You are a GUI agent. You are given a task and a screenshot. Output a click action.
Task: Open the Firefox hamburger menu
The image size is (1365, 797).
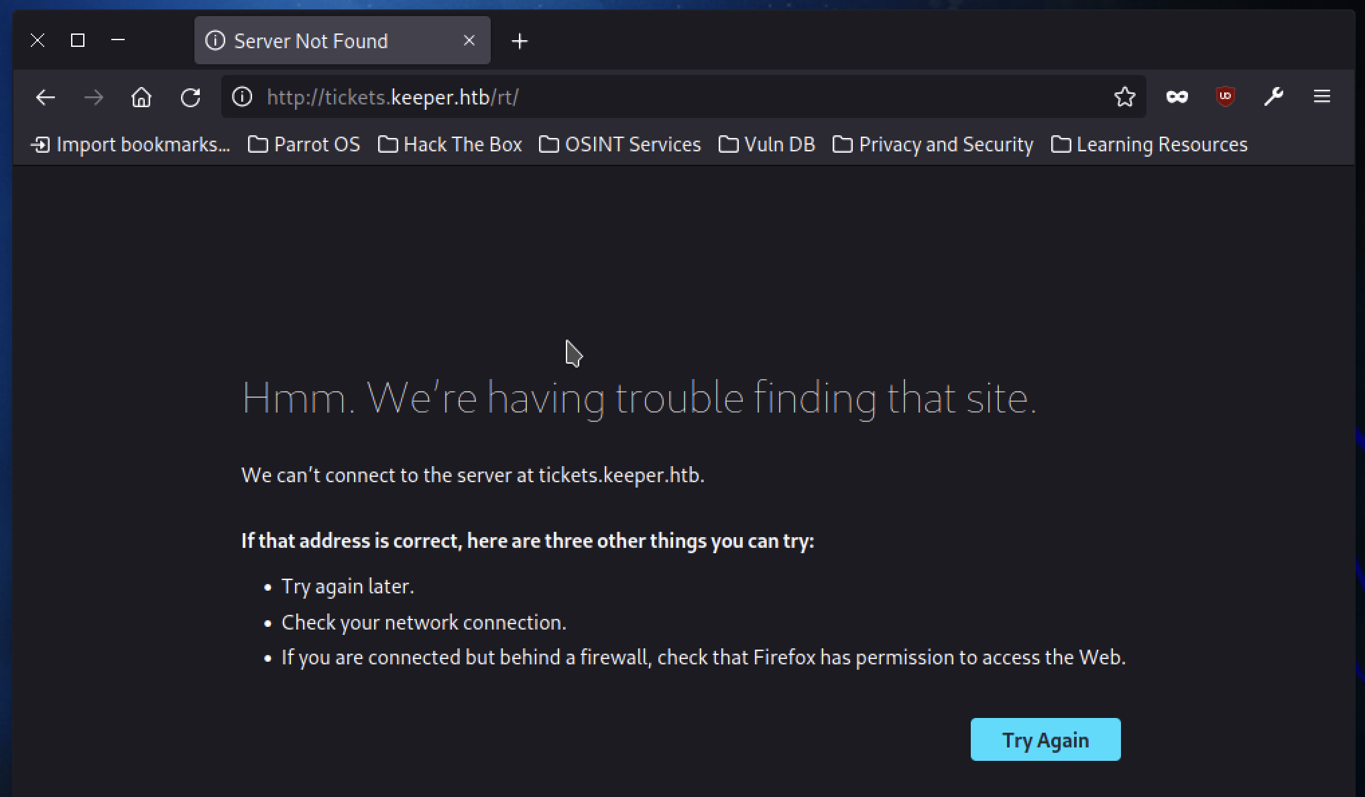[1322, 97]
